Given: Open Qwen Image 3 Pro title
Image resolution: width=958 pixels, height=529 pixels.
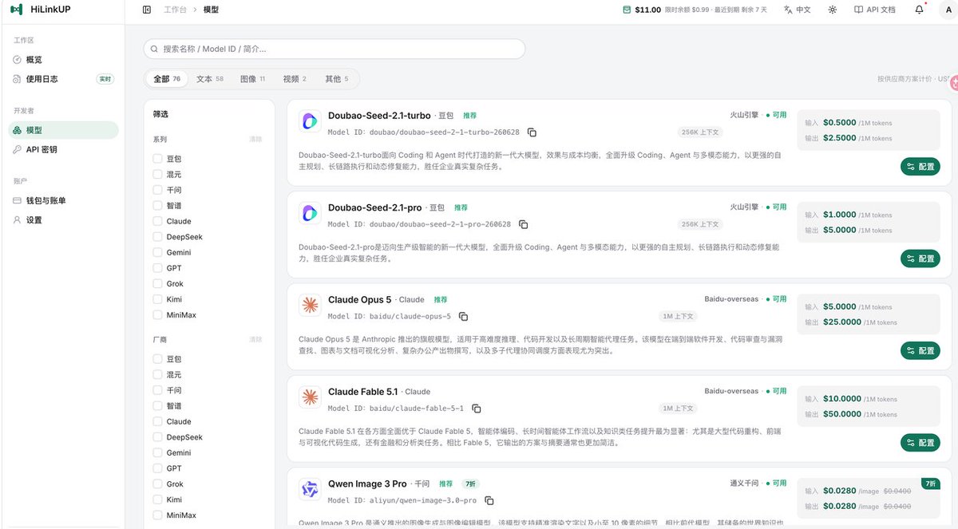Looking at the screenshot, I should pos(367,484).
